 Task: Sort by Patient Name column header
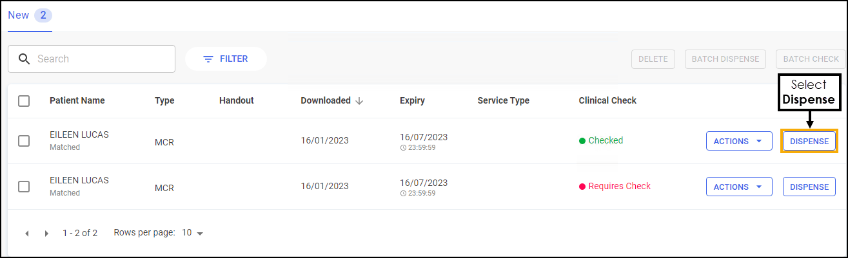(77, 101)
